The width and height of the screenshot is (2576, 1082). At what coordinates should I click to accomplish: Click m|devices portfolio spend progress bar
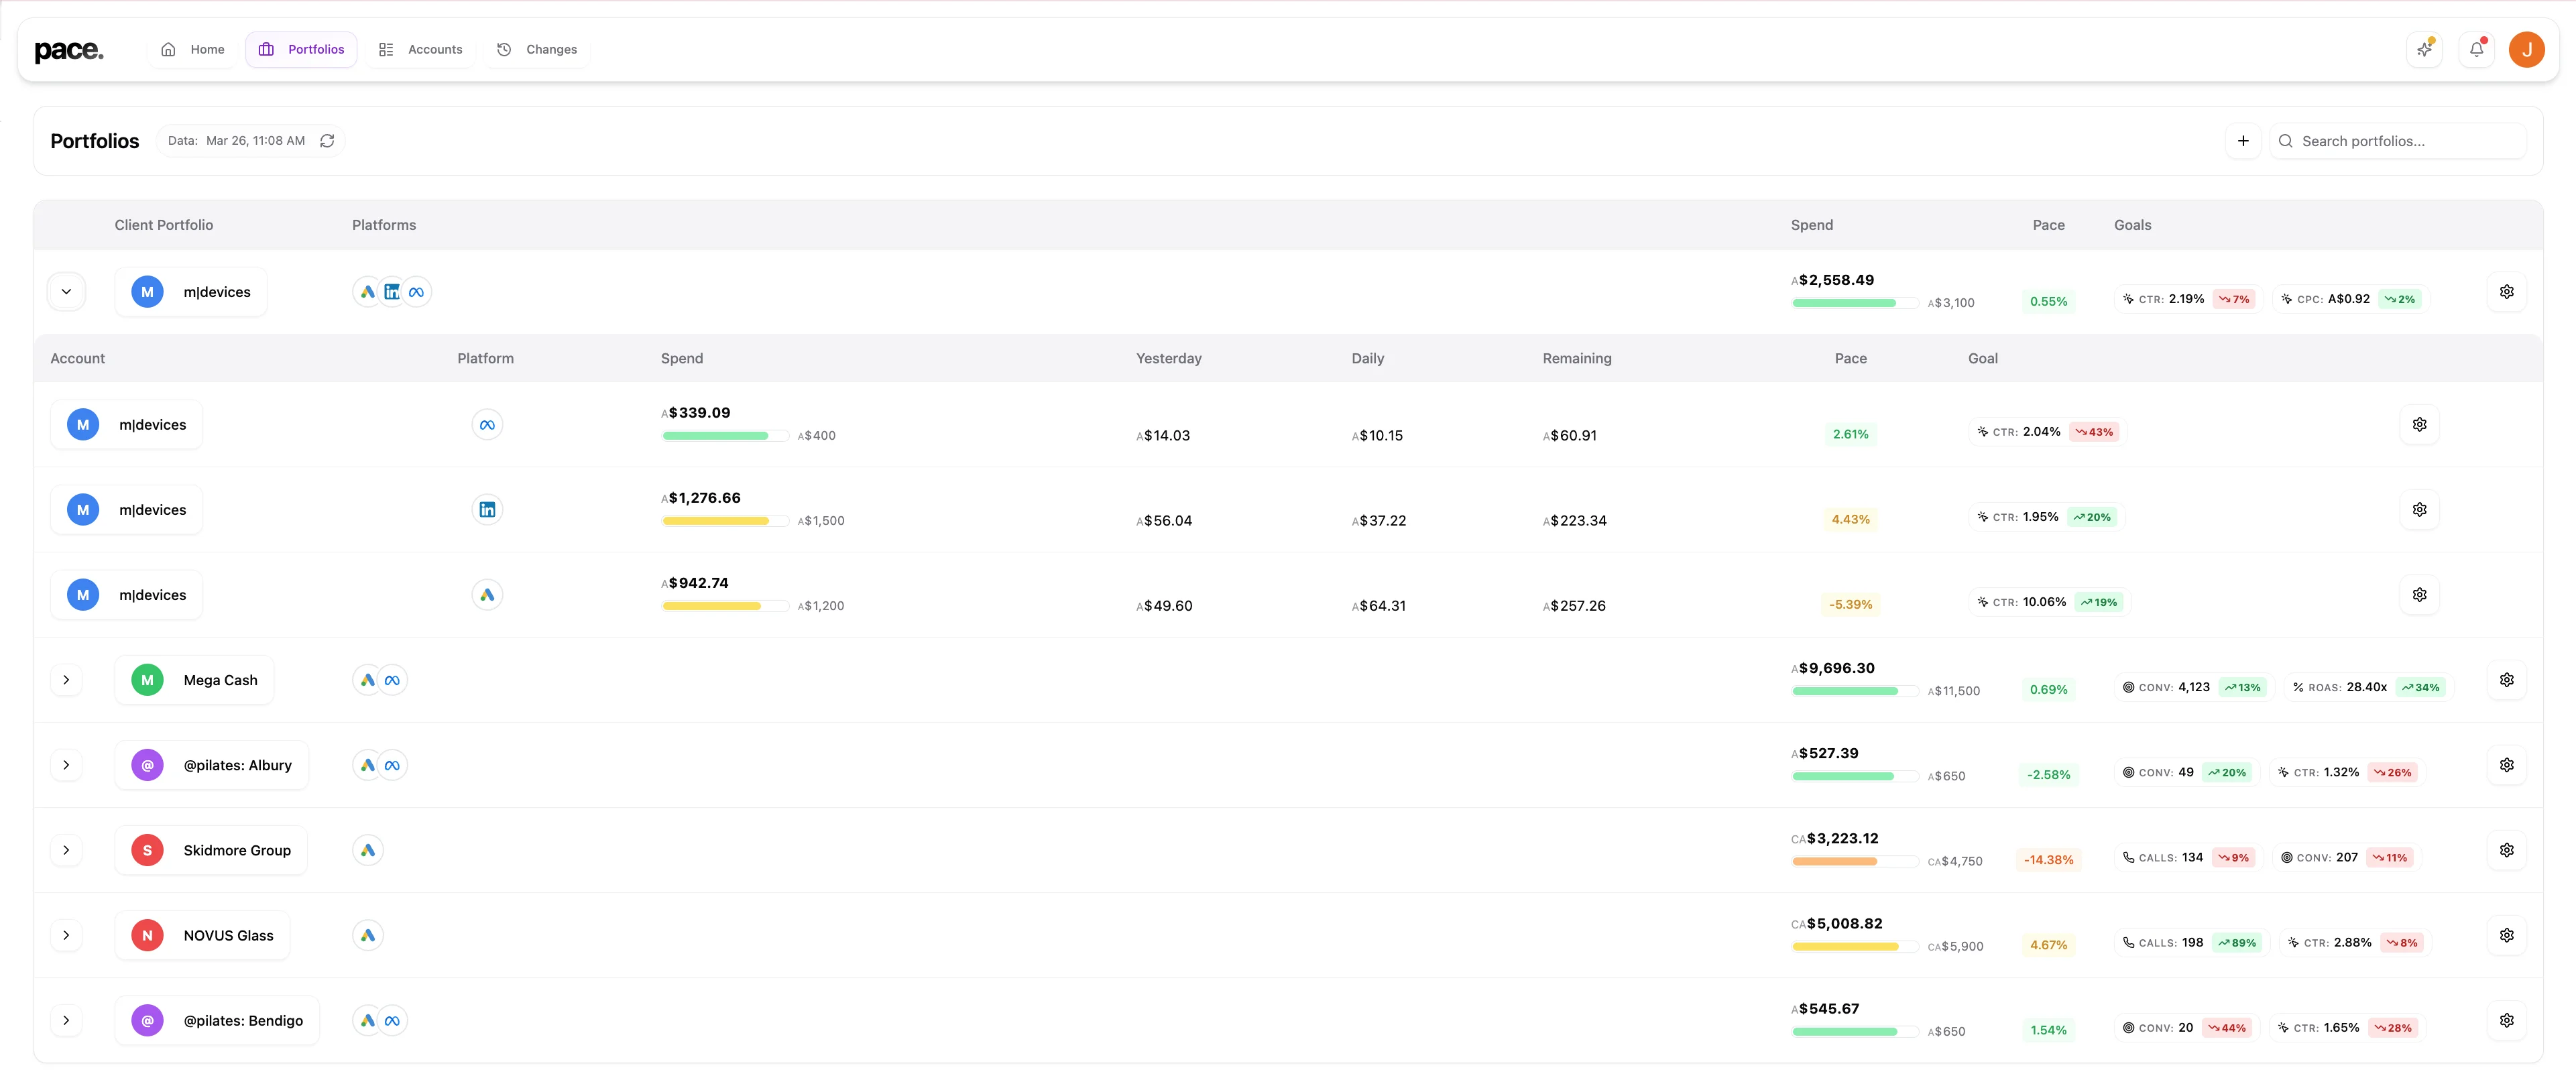(1855, 303)
